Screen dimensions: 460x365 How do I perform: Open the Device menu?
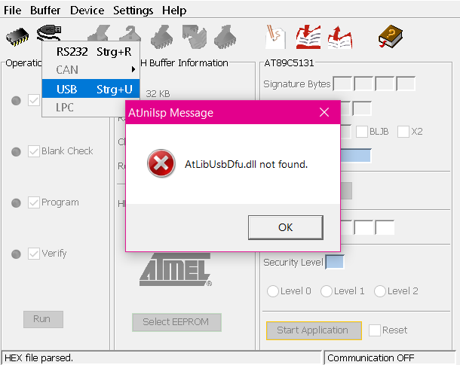[x=87, y=11]
